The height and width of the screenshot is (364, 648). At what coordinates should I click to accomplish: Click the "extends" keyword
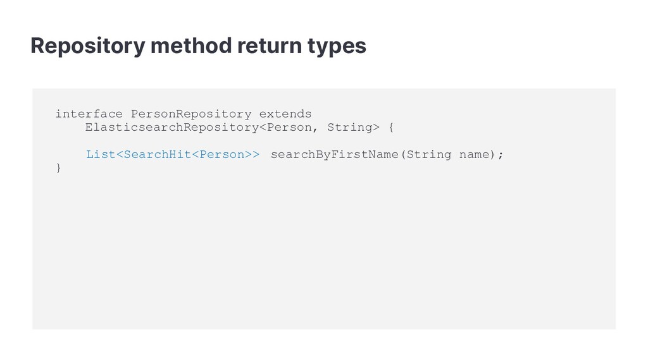[285, 114]
